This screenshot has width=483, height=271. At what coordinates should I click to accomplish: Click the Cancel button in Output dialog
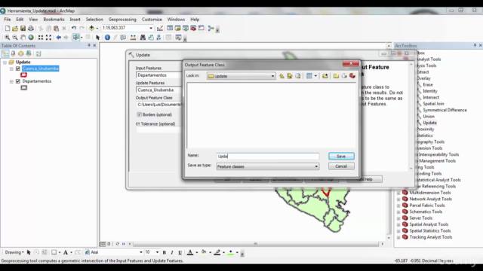point(341,166)
